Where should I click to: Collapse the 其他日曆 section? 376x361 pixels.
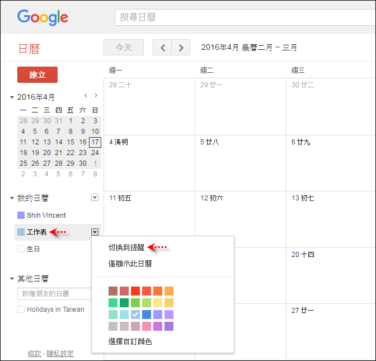pyautogui.click(x=12, y=279)
